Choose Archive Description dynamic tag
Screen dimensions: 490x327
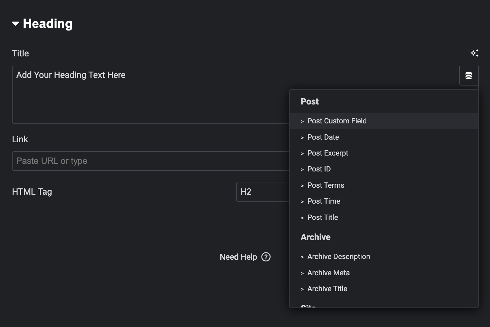(x=338, y=257)
